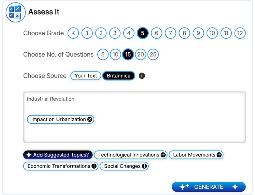
Task: Choose grade 8
Action: (x=184, y=33)
